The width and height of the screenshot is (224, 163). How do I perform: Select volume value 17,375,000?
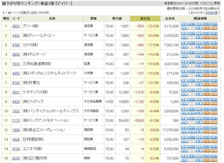click(171, 130)
